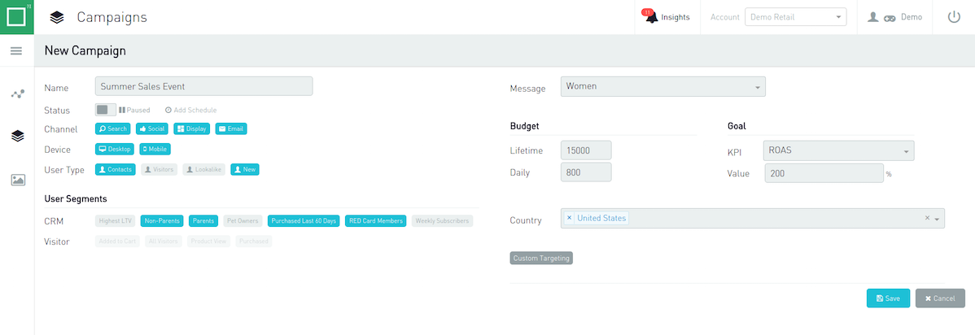Click the green square logo
975x335 pixels.
pos(17,17)
